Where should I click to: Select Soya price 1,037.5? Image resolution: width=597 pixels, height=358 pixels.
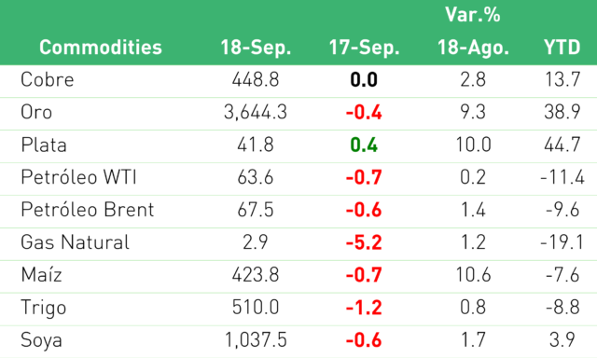(256, 339)
